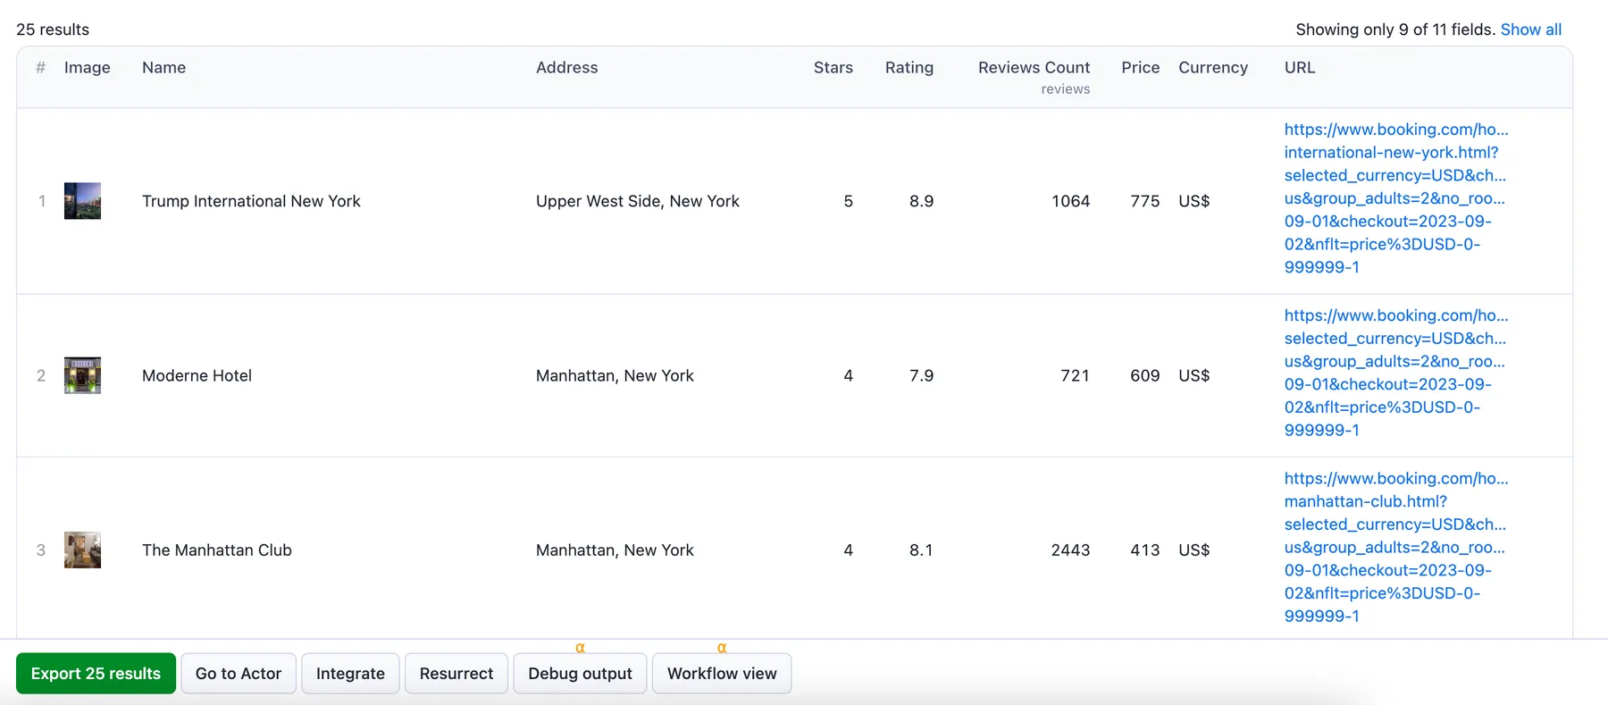Select the Image column header
This screenshot has width=1608, height=705.
pyautogui.click(x=87, y=68)
